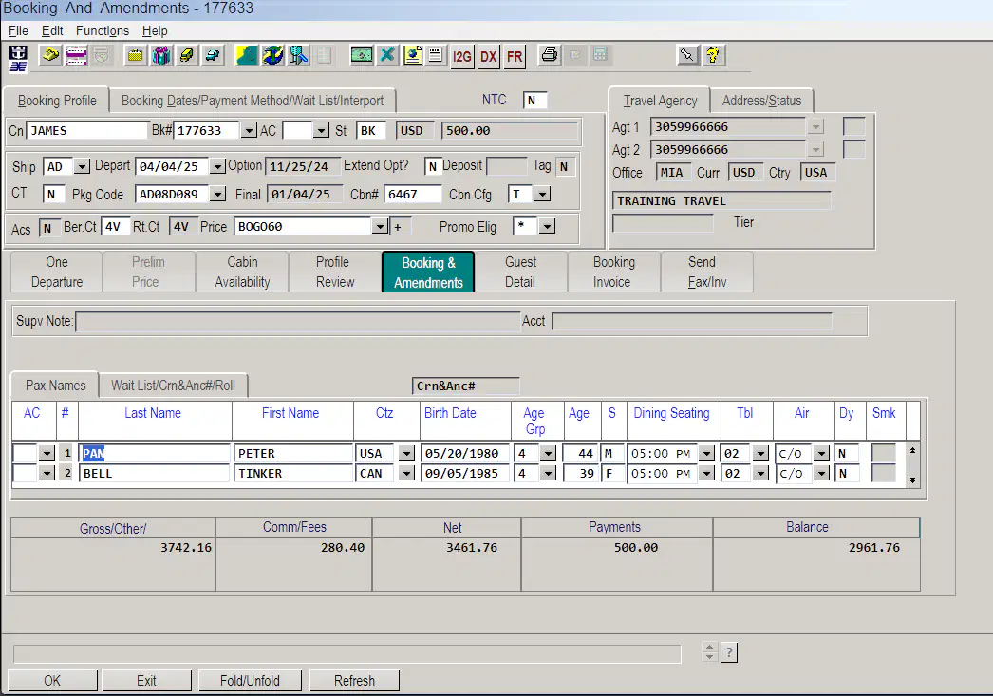Click the greyed calculator toolbar icon
The height and width of the screenshot is (696, 993).
coord(600,56)
